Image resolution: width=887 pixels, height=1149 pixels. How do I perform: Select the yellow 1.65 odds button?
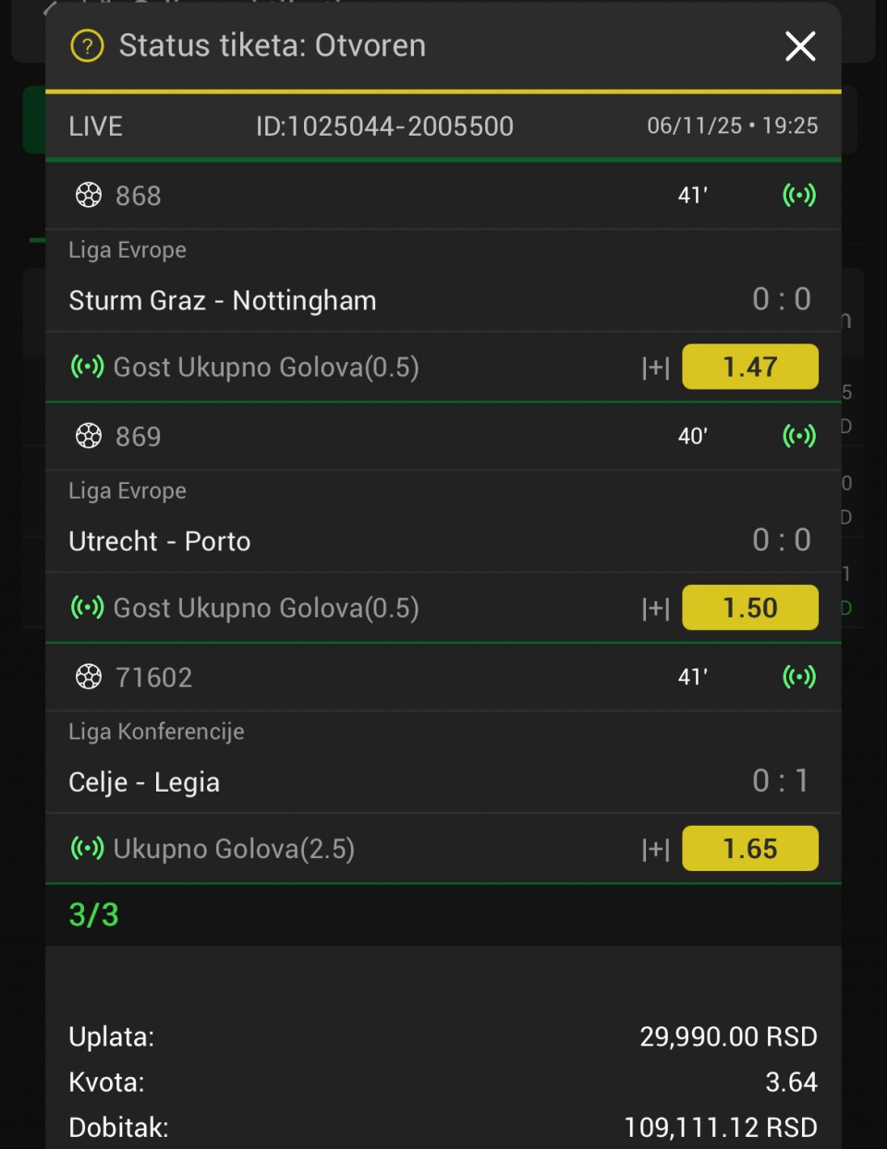749,849
